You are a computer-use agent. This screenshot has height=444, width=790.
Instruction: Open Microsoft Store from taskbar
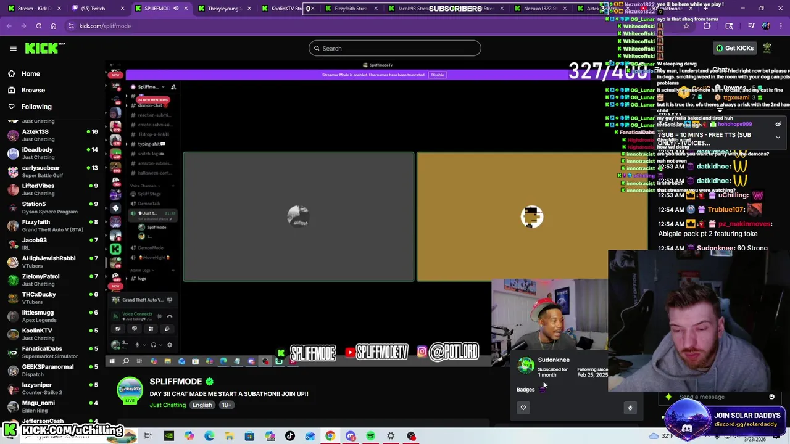[x=249, y=436]
